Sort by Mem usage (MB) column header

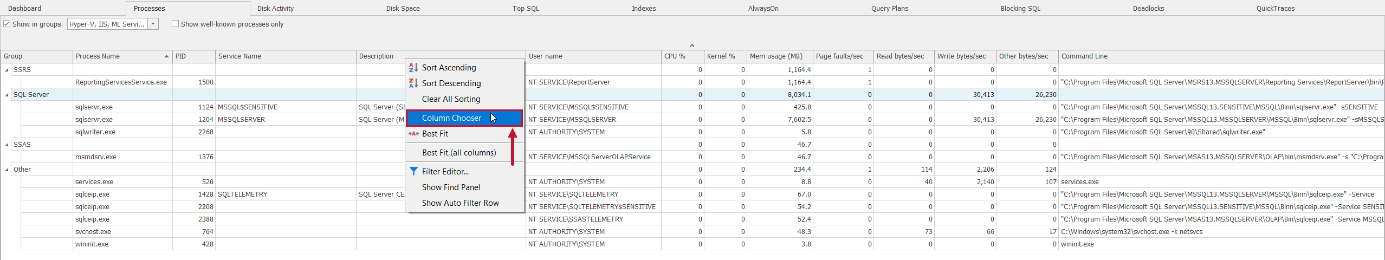click(780, 56)
